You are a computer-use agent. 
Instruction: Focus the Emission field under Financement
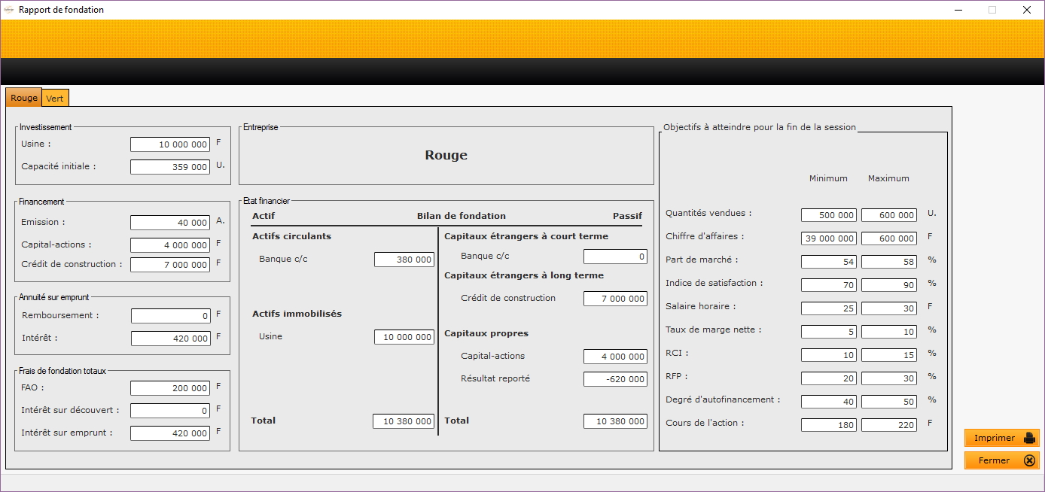click(170, 223)
